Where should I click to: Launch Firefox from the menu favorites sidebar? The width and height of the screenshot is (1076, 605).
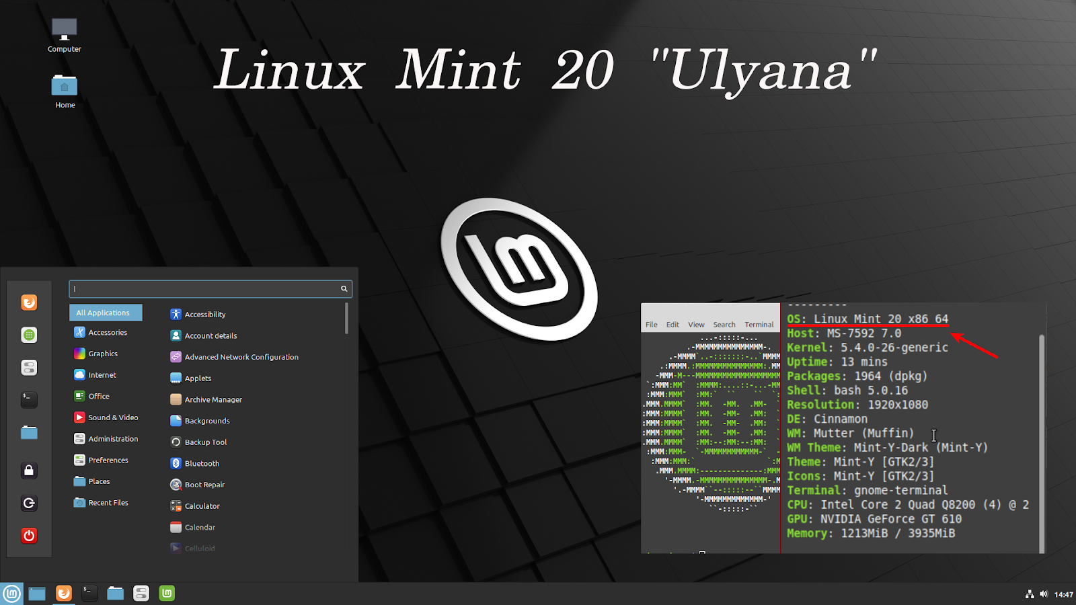click(x=29, y=302)
